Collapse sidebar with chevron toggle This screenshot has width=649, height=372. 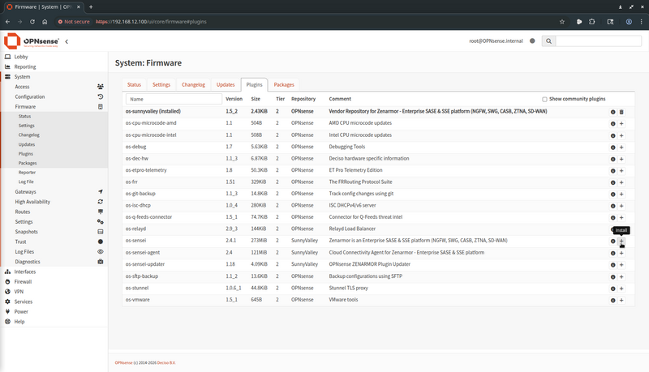[67, 41]
